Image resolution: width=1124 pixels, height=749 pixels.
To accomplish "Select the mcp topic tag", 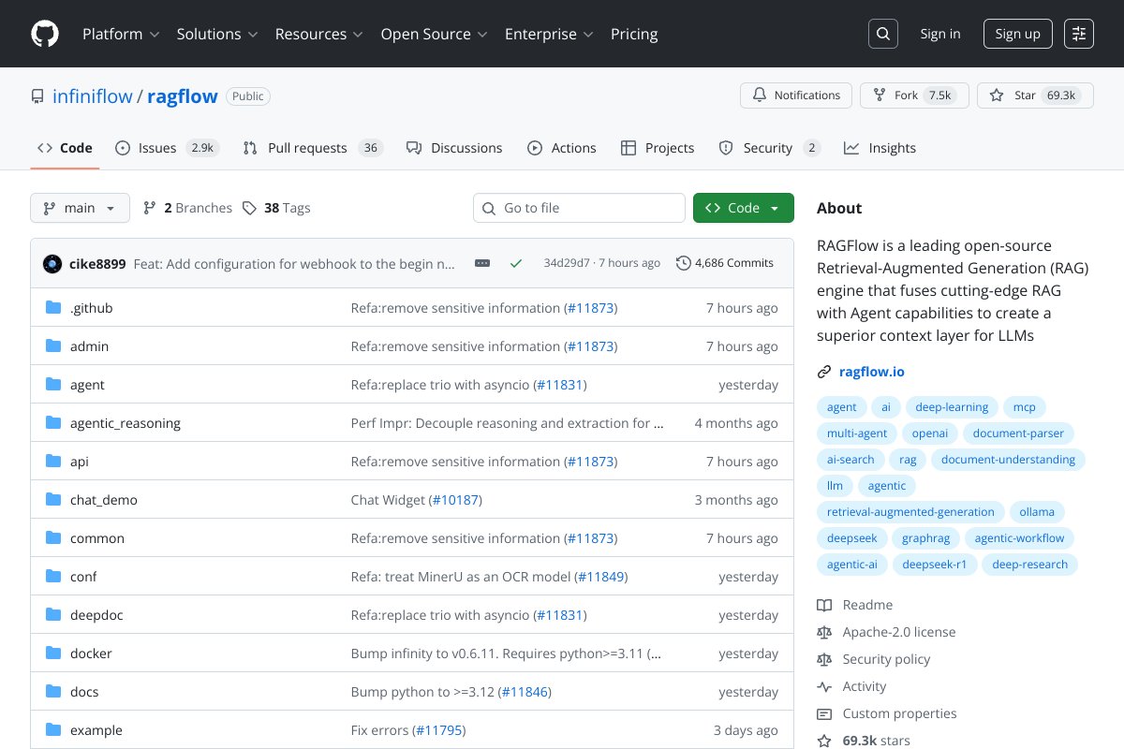I will pyautogui.click(x=1026, y=407).
